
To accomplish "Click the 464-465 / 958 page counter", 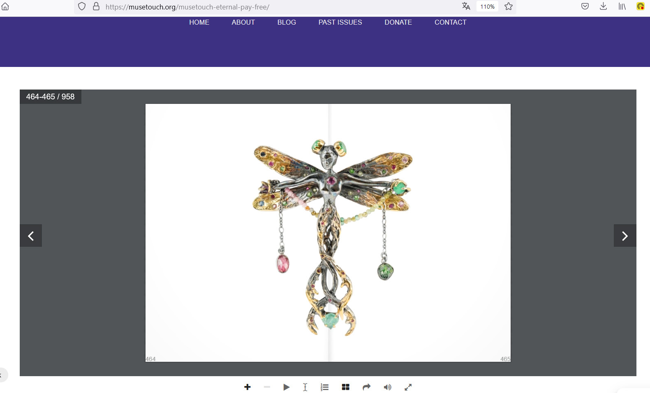I will (50, 97).
